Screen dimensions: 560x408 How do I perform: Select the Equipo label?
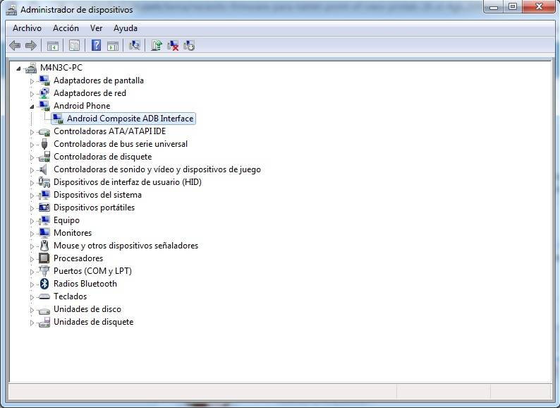pos(66,220)
